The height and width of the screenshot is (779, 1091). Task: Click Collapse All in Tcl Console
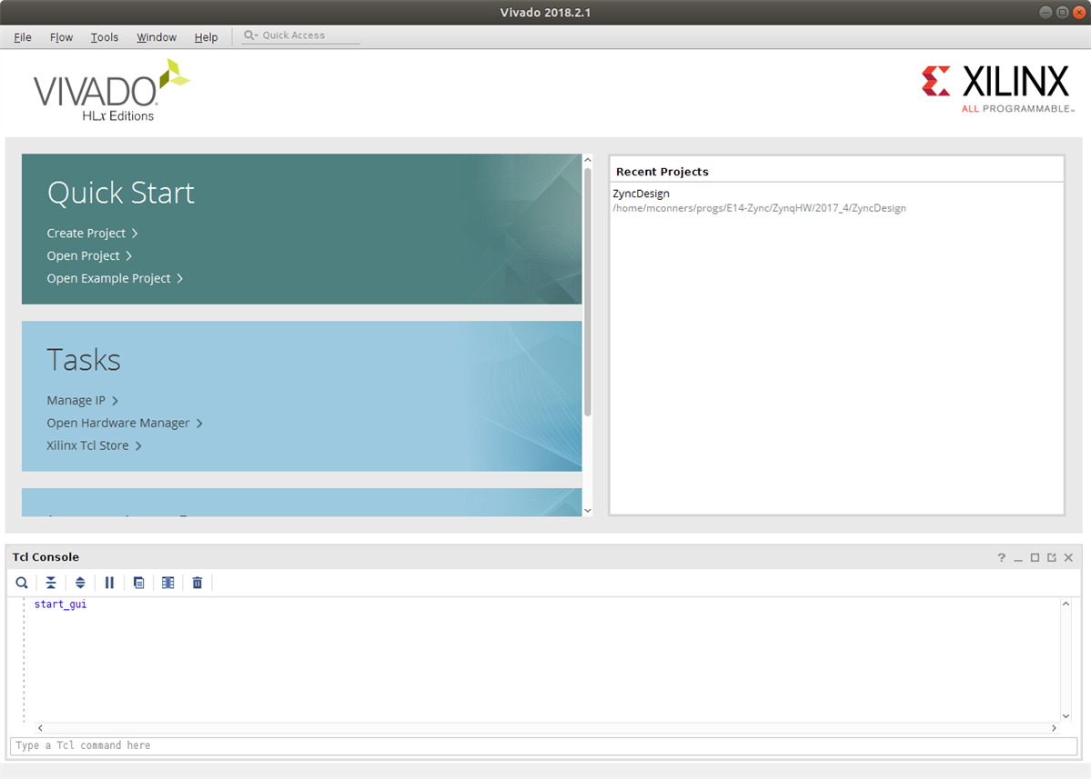pos(51,583)
